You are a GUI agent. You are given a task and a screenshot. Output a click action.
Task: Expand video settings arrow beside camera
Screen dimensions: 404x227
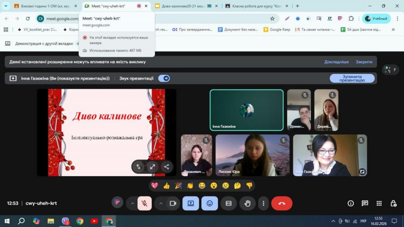pos(161,203)
